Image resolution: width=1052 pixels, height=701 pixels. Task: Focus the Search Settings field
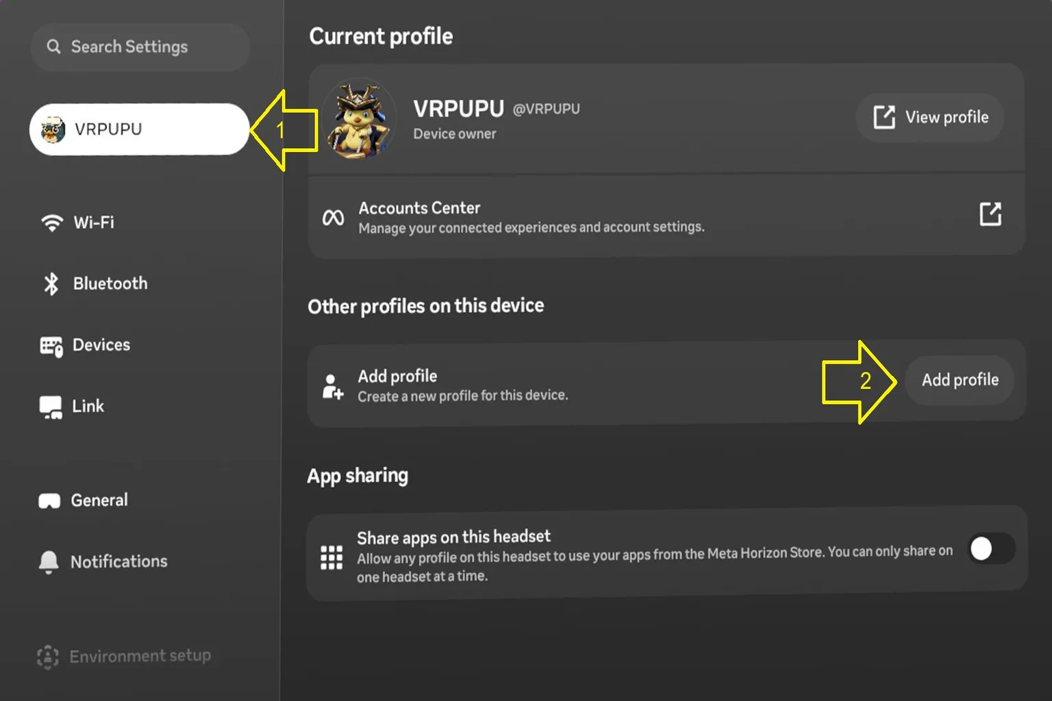click(140, 47)
